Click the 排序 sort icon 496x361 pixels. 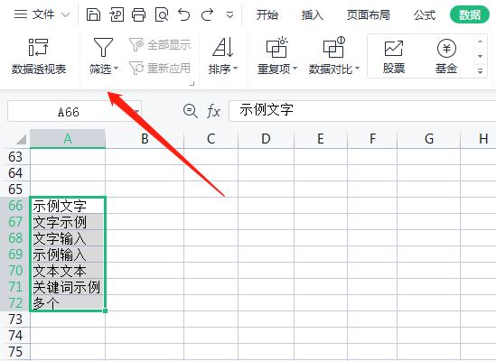(x=222, y=48)
